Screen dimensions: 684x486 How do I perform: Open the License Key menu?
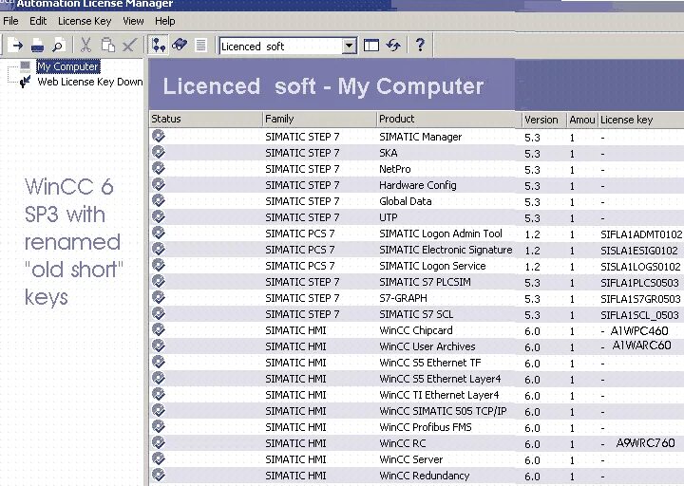pos(85,21)
